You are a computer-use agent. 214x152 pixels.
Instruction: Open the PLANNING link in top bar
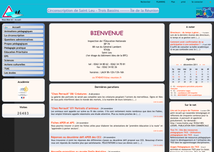tap(160, 2)
